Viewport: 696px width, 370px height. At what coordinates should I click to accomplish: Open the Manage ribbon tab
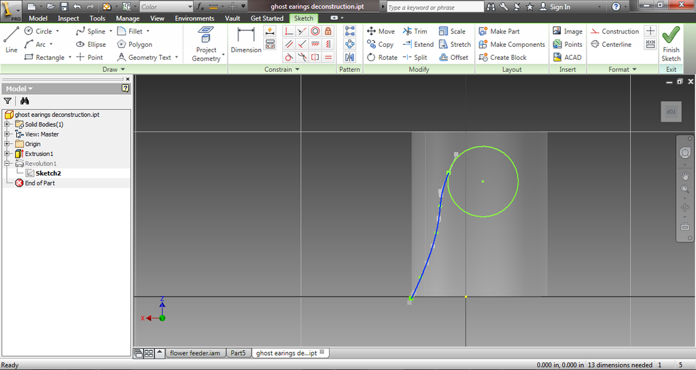tap(128, 18)
